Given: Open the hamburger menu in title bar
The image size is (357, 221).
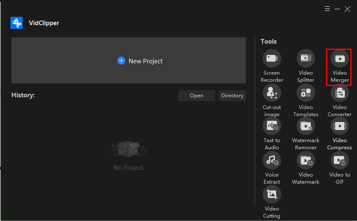Looking at the screenshot, I should point(327,9).
